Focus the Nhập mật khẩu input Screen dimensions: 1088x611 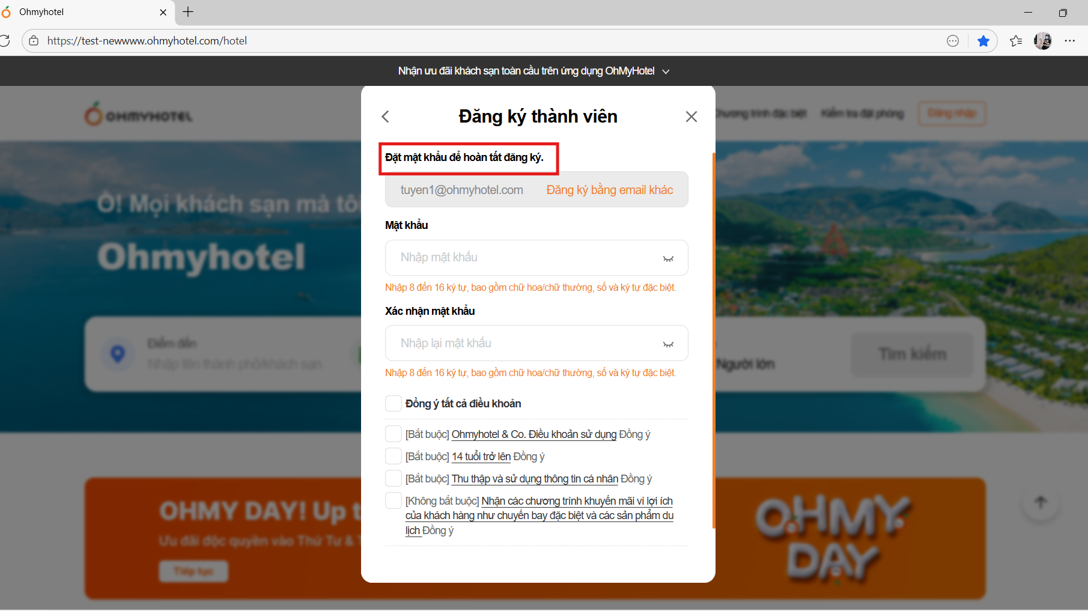pyautogui.click(x=536, y=258)
